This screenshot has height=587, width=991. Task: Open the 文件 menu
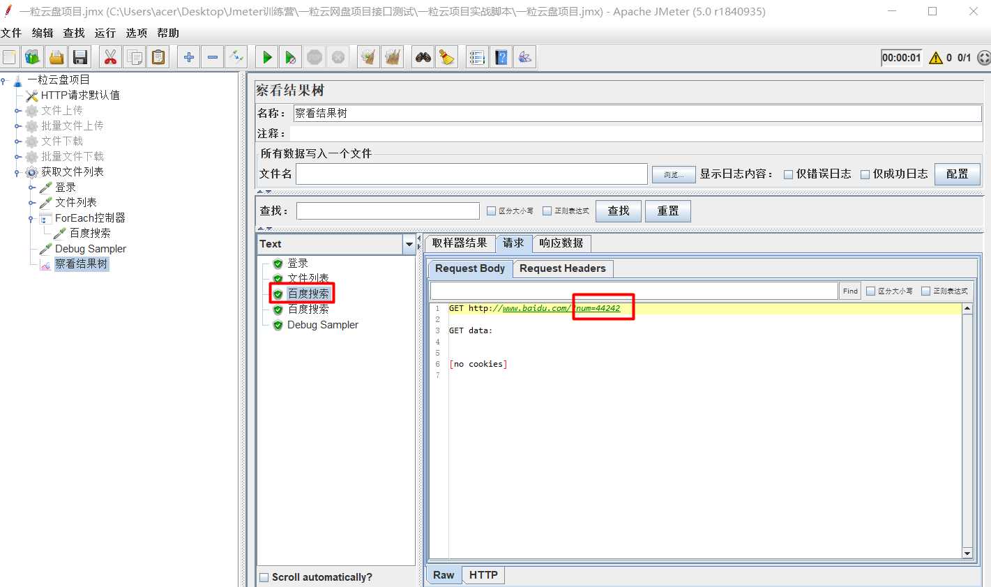(x=11, y=33)
